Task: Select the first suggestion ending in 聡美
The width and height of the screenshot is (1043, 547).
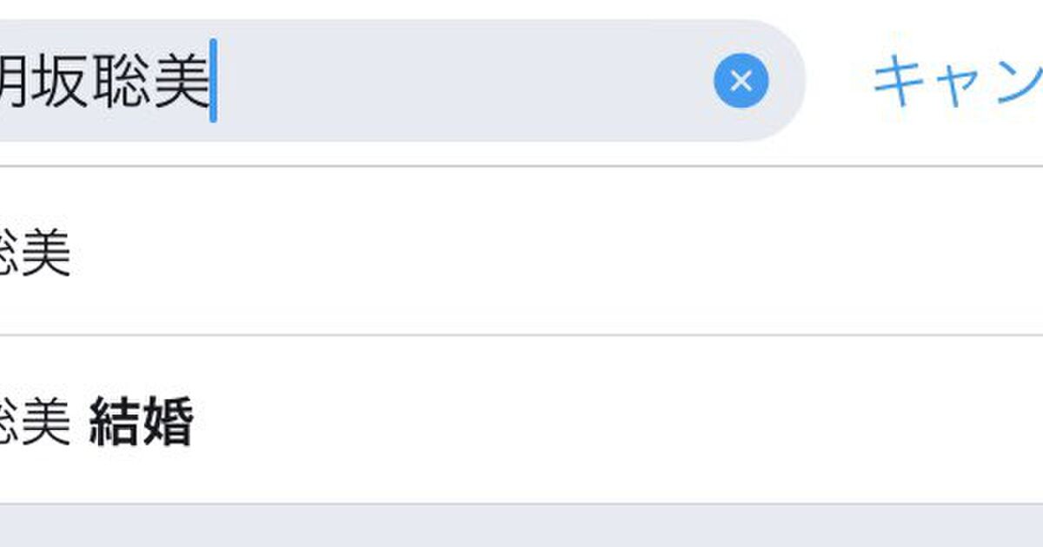Action: pyautogui.click(x=521, y=251)
